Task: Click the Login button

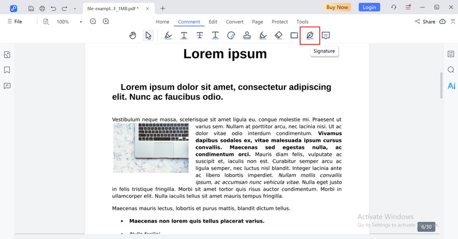Action: 369,7
